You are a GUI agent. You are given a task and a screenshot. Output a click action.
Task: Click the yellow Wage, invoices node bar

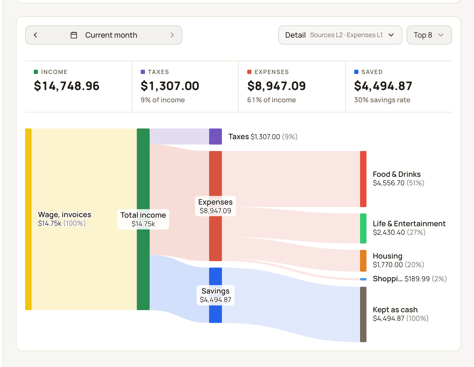point(28,219)
